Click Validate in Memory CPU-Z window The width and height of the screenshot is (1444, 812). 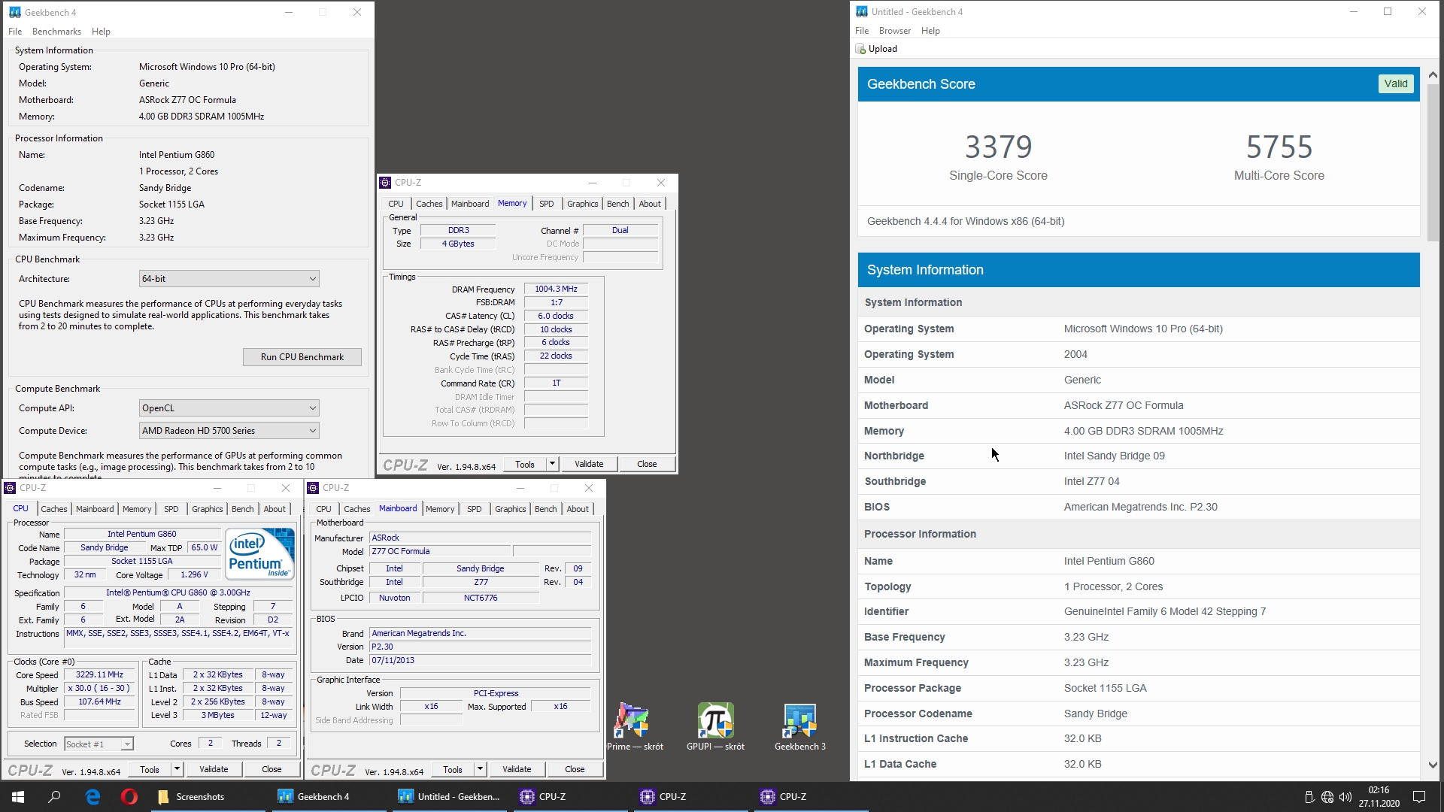click(589, 464)
